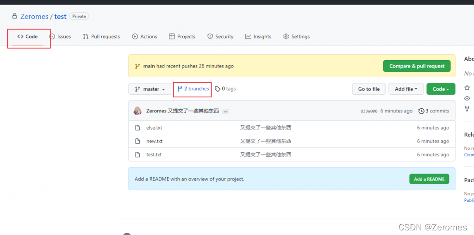Click branch icon next to 2 branches

point(180,89)
